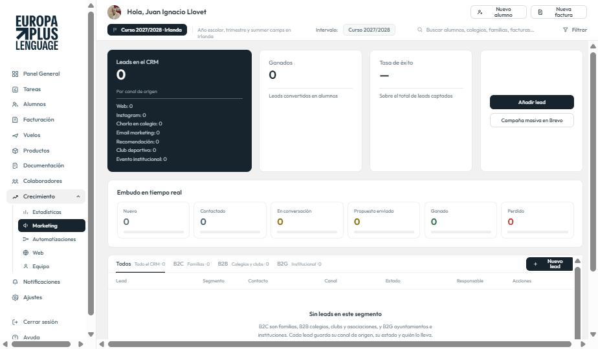This screenshot has height=349, width=598.
Task: Select the Perdido funnel stage card
Action: pos(537,220)
